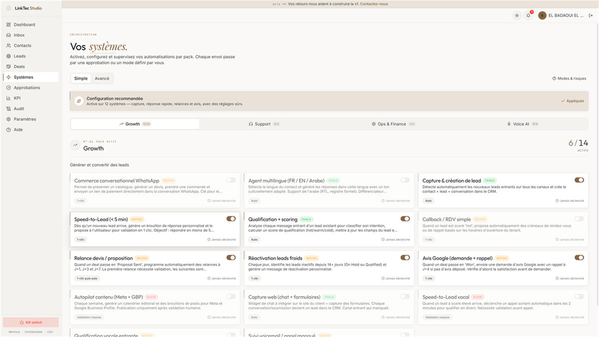
Task: Click 'Jamais déclenché' on Speed-to-Lead (< 5 min) card
Action: pos(222,240)
